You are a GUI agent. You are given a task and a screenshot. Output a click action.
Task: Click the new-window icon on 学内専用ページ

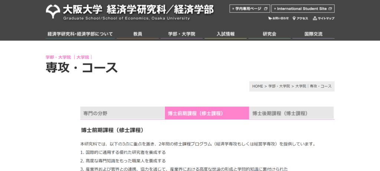(265, 9)
